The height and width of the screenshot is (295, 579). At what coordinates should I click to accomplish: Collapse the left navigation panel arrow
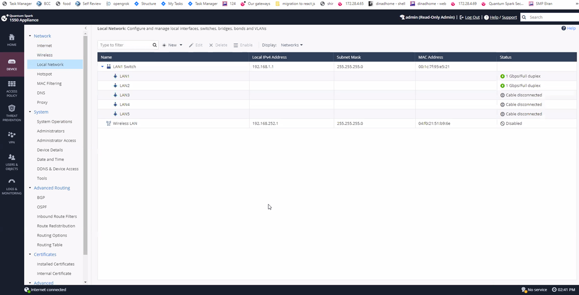(x=86, y=28)
